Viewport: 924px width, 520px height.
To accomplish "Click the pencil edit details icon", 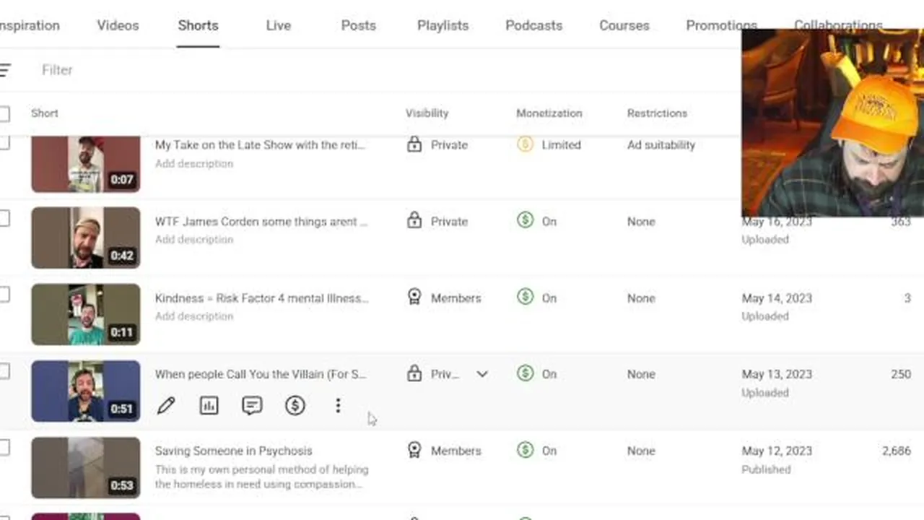I will click(166, 406).
